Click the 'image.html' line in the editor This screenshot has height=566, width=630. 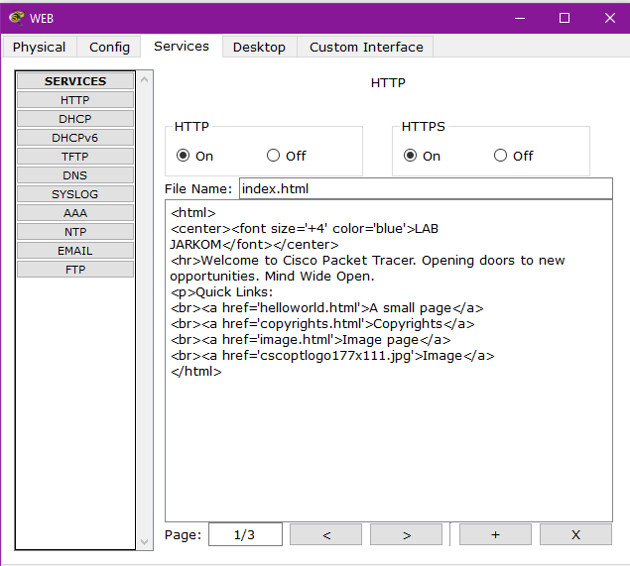click(311, 340)
